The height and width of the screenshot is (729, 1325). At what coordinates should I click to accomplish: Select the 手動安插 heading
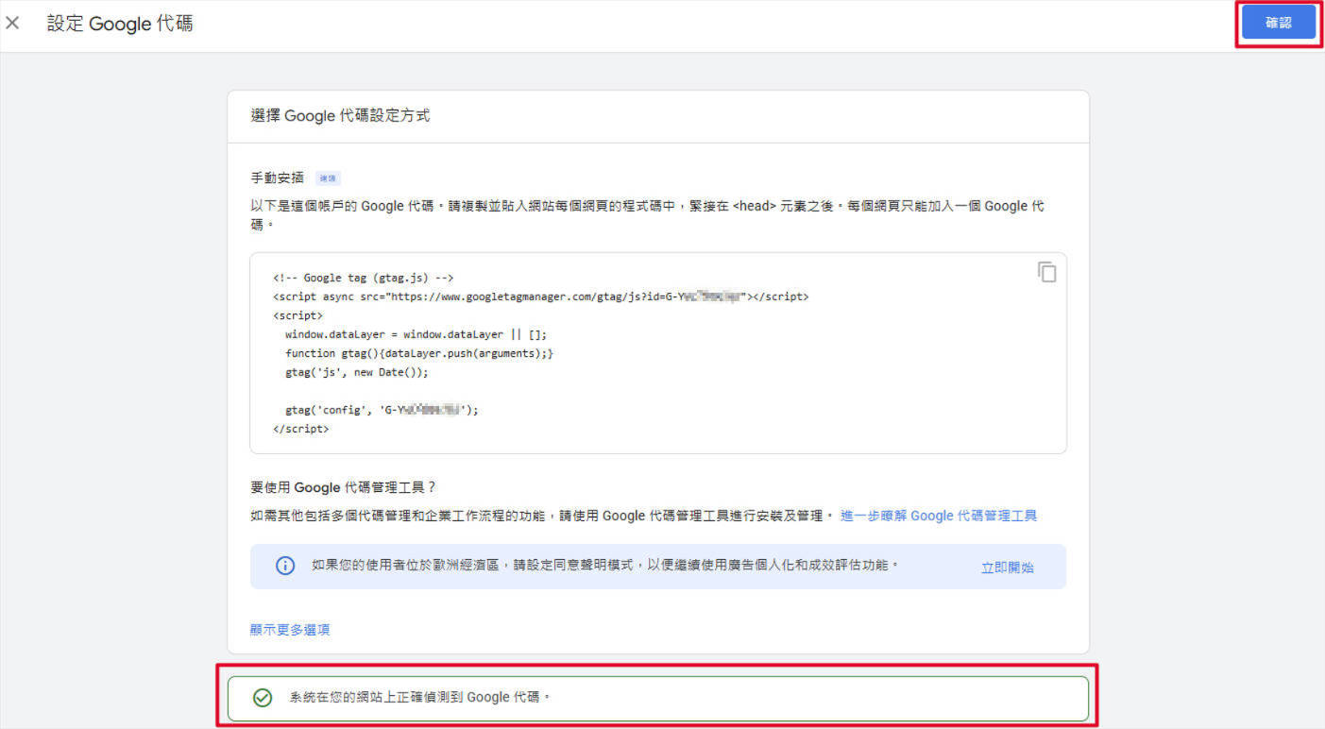[277, 178]
